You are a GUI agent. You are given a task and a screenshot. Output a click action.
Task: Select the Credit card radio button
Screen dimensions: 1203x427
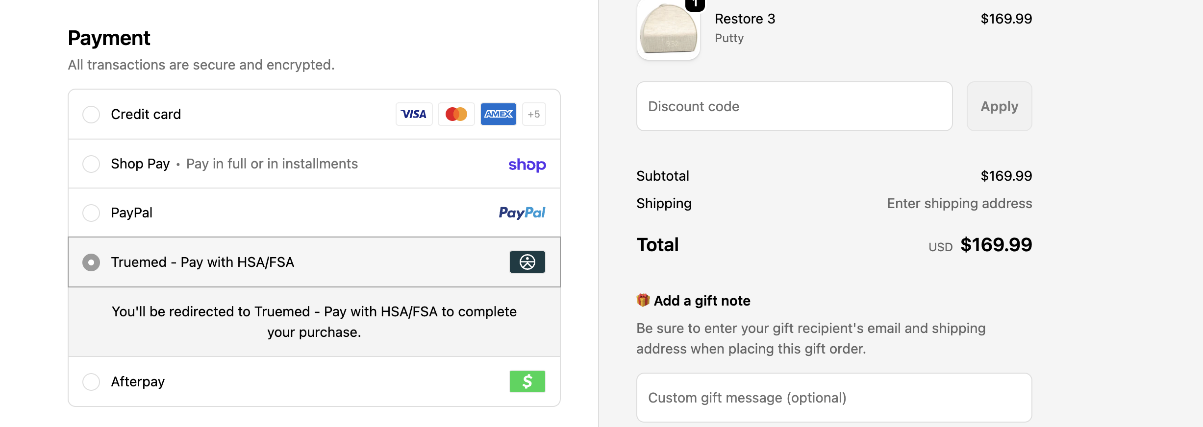pos(91,115)
